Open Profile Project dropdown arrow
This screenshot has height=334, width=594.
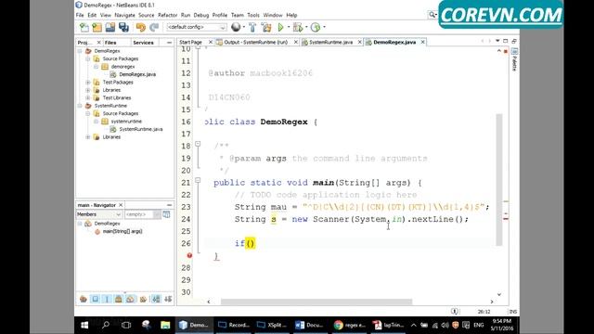pos(324,27)
